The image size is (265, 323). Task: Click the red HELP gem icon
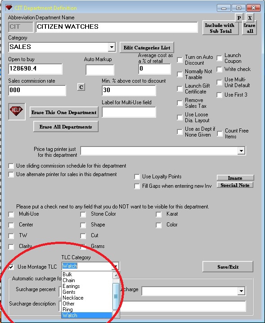(17, 111)
